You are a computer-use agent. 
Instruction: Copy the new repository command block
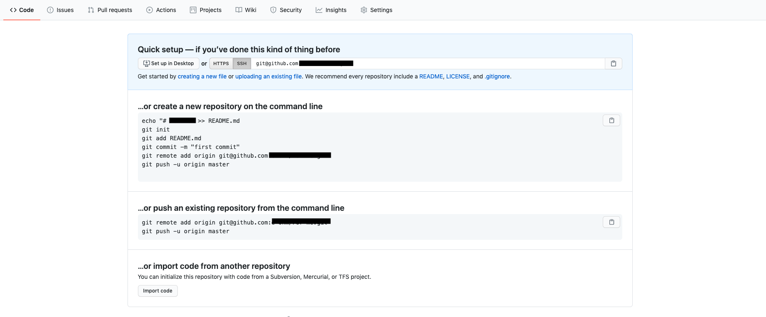(611, 120)
